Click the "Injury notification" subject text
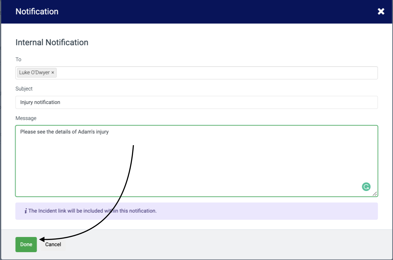 tap(40, 102)
